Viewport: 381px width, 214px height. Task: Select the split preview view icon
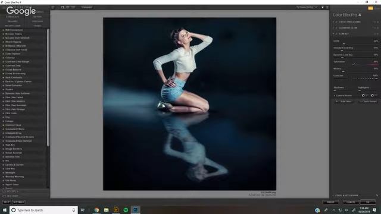pyautogui.click(x=68, y=7)
